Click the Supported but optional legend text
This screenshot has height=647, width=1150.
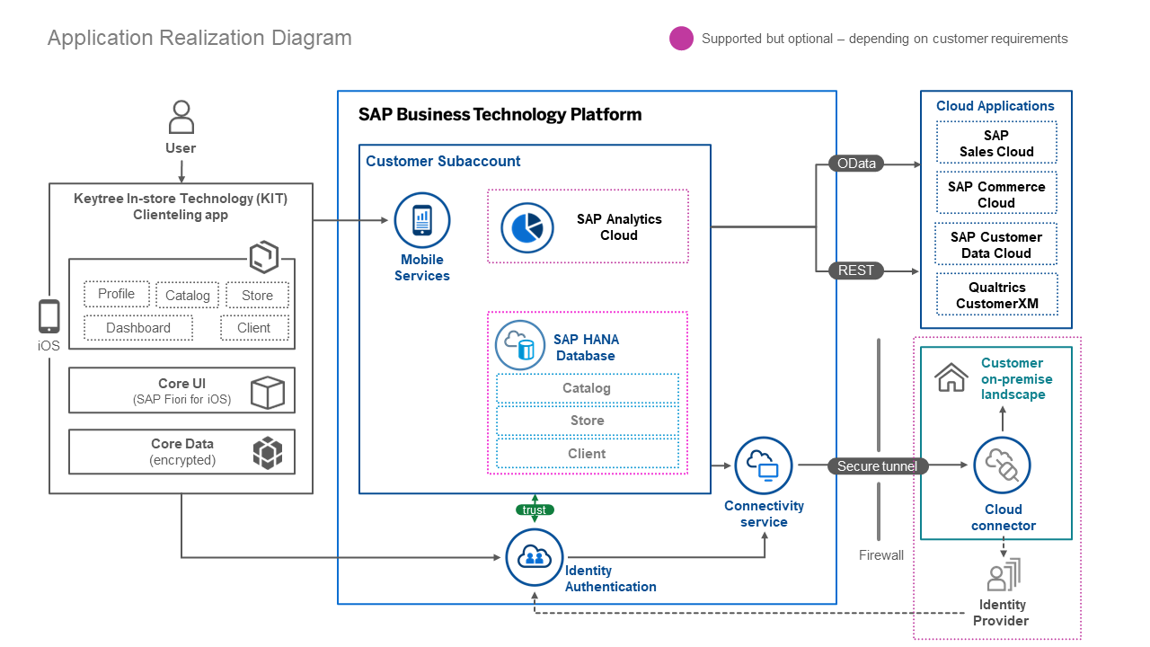885,39
